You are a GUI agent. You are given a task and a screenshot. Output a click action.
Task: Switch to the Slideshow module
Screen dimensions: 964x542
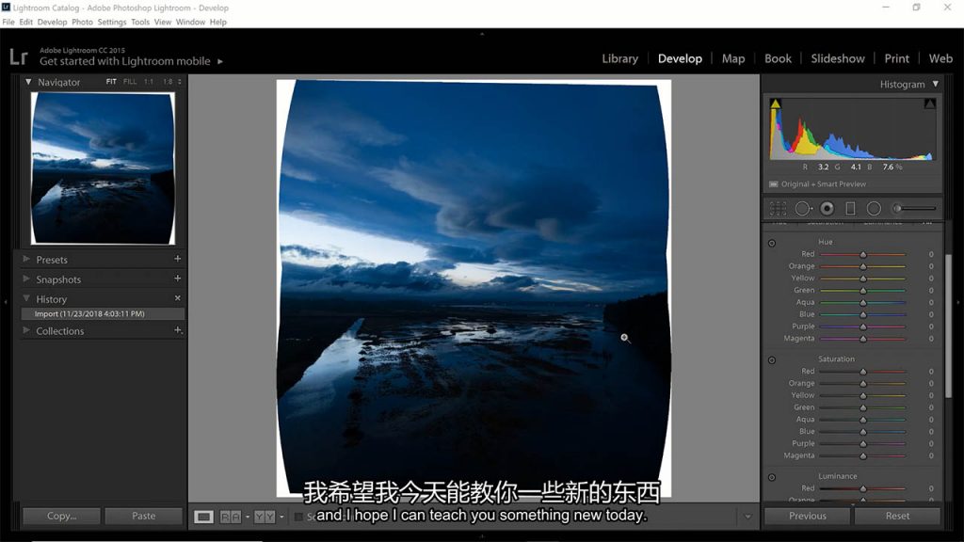click(837, 59)
